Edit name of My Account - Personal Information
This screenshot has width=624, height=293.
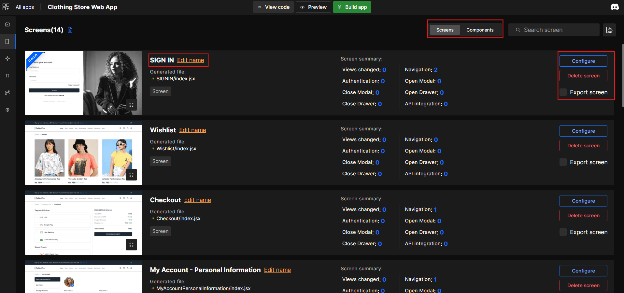pos(277,270)
